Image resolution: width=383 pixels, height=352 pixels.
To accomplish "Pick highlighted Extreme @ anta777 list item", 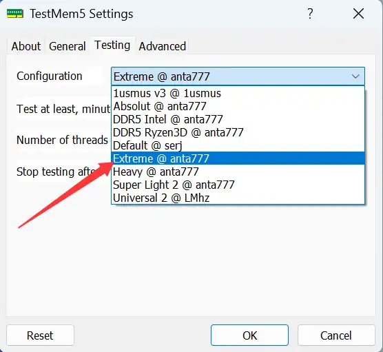I will coord(238,158).
